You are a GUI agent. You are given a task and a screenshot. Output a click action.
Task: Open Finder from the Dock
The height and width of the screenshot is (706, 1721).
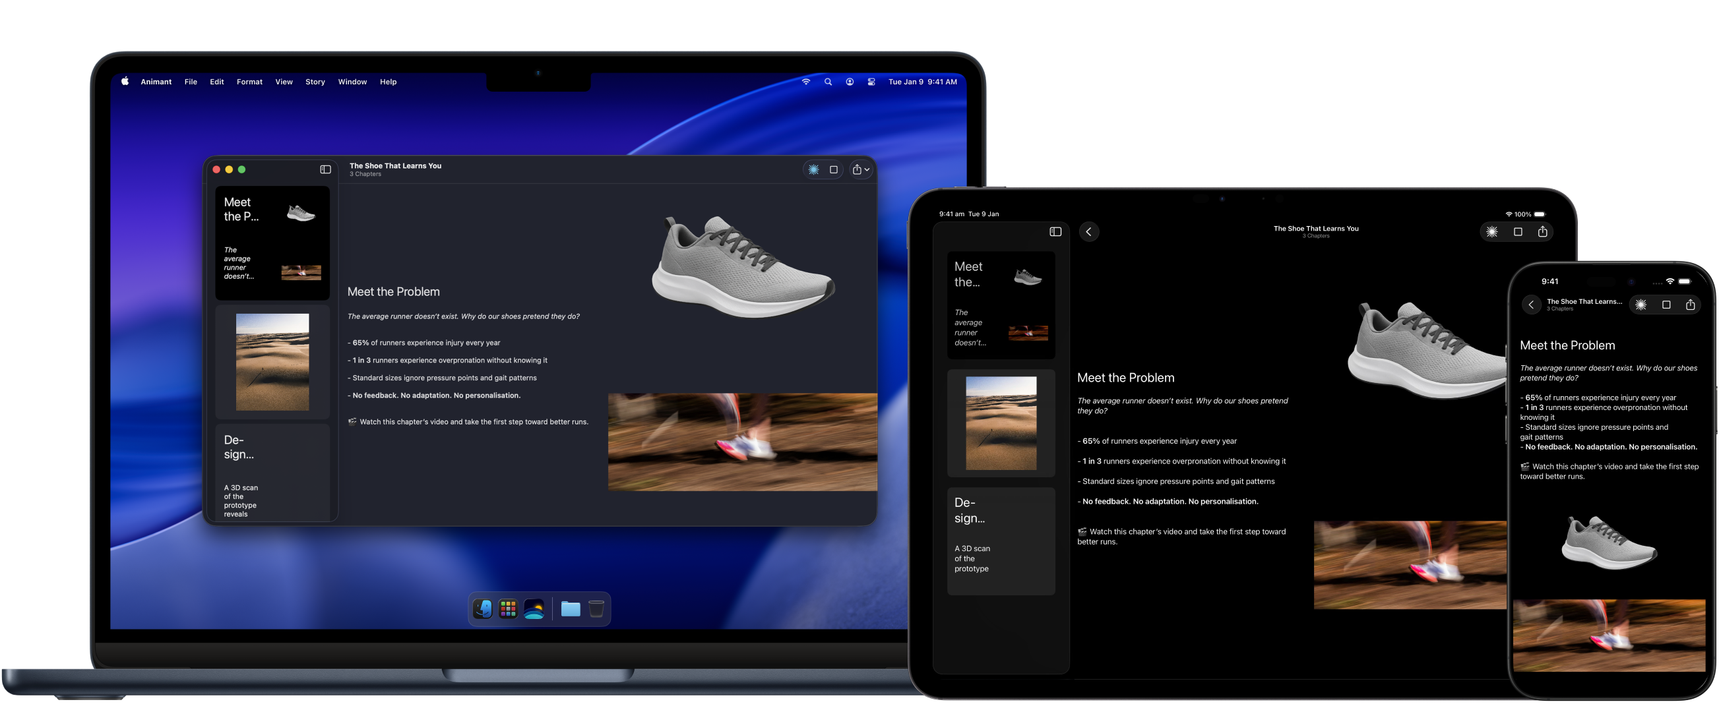click(x=482, y=609)
